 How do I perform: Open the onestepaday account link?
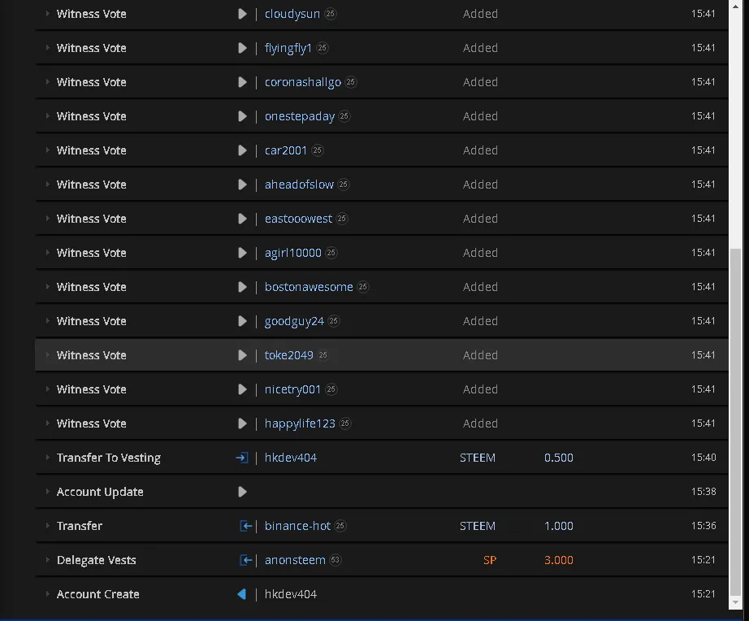(x=300, y=116)
